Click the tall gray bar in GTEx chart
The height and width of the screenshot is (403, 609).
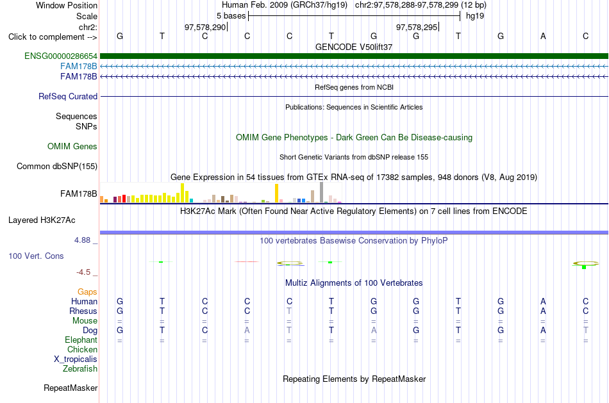point(321,192)
